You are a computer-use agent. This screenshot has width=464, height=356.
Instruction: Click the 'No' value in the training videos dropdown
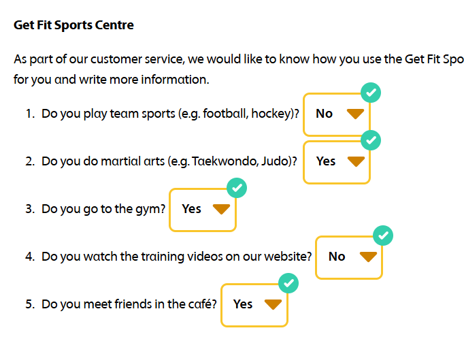pos(337,257)
